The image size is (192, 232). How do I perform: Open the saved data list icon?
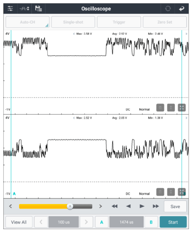38,9
